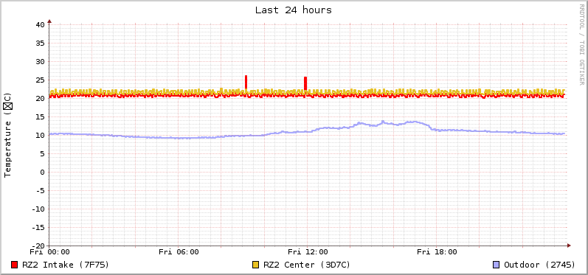Click the arrow at the x-axis end
The height and width of the screenshot is (275, 588).
pos(569,246)
